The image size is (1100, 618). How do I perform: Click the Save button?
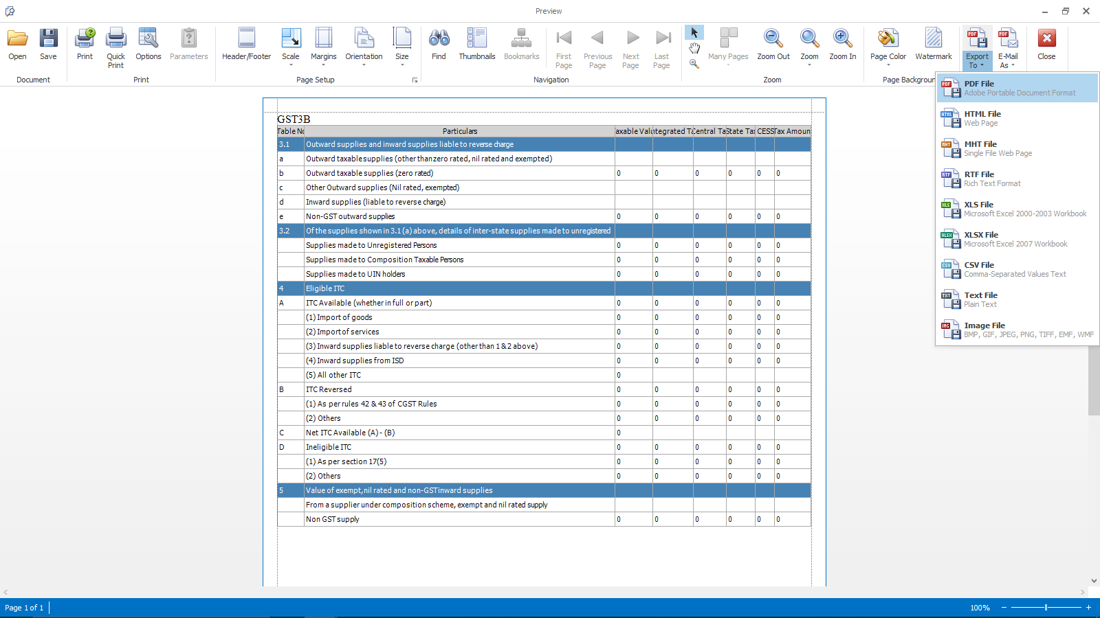pyautogui.click(x=48, y=45)
